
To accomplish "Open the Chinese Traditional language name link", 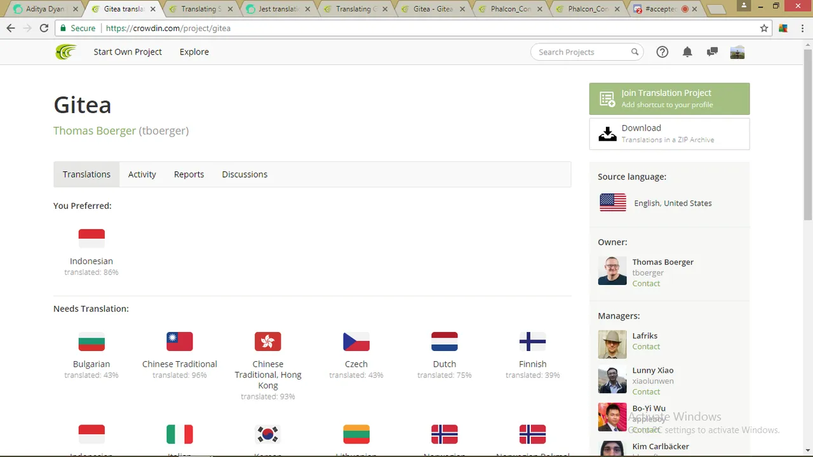I will 180,364.
